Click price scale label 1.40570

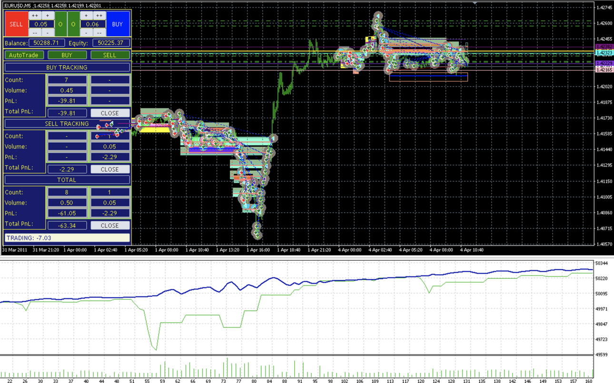pos(605,244)
